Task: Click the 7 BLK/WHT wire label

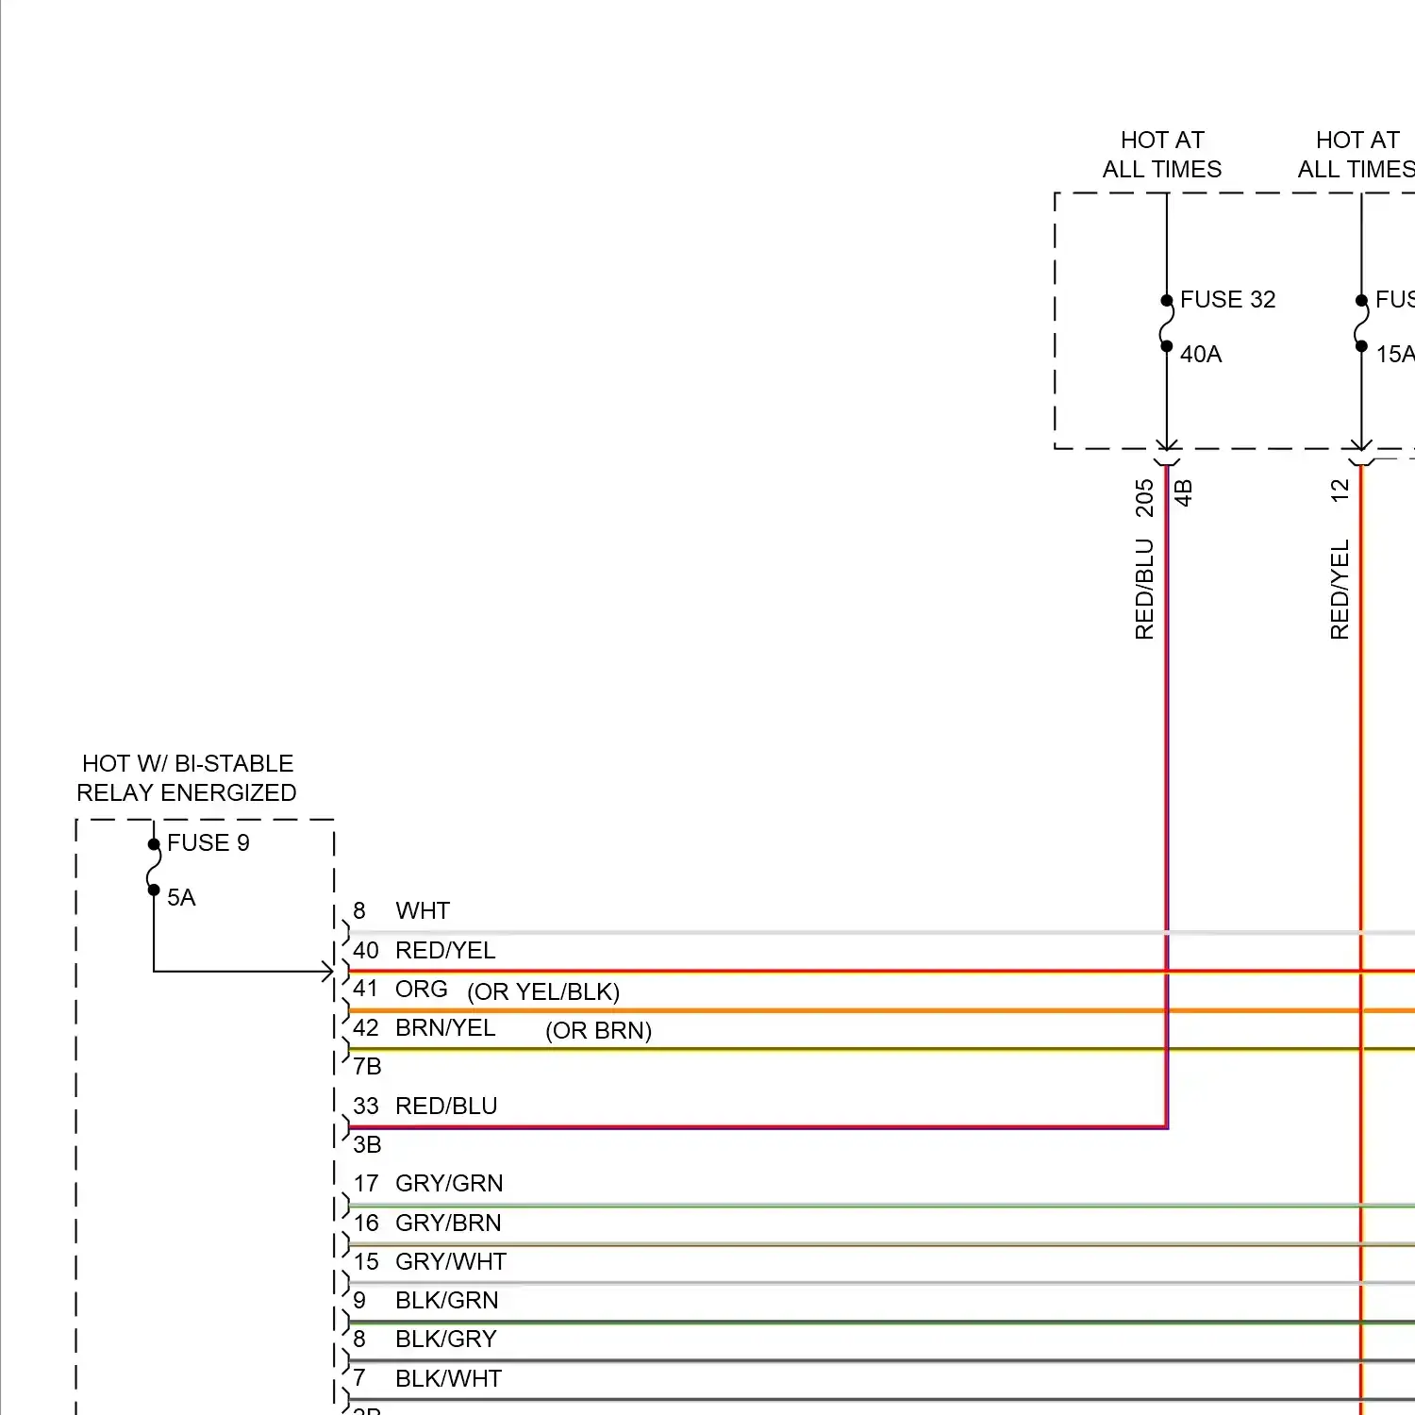Action: pyautogui.click(x=426, y=1378)
